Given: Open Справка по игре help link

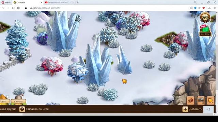Looking at the screenshot, I should pyautogui.click(x=37, y=109).
